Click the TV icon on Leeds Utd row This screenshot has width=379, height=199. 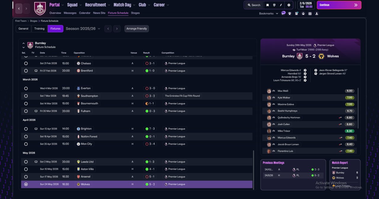(36, 162)
